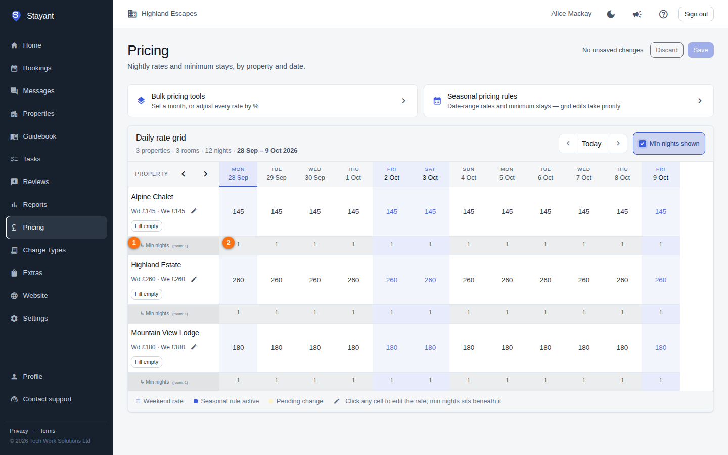Open the Privacy link

(x=19, y=431)
